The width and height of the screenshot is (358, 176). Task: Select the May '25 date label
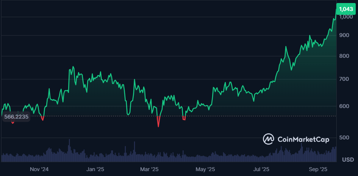(205, 169)
